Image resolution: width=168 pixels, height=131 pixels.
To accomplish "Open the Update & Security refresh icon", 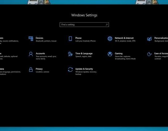I will click(x=70, y=70).
